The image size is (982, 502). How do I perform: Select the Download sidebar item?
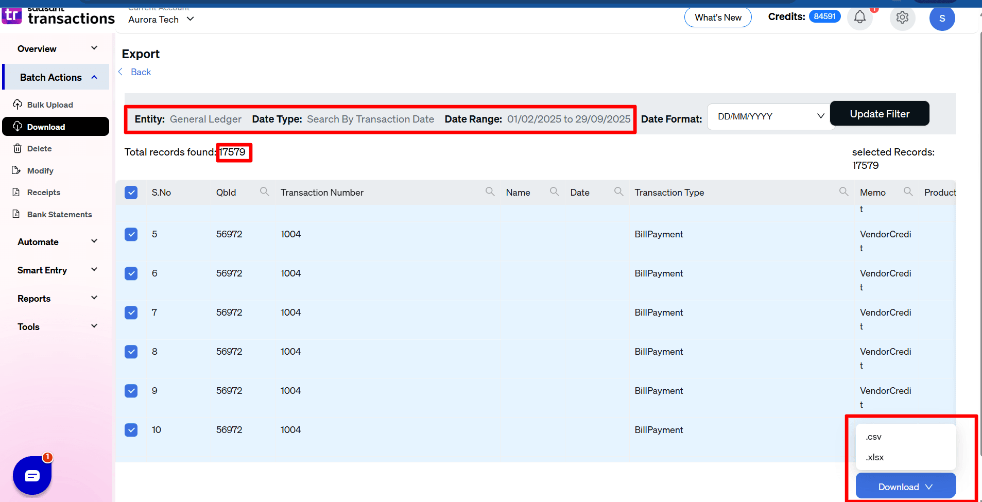pyautogui.click(x=46, y=127)
